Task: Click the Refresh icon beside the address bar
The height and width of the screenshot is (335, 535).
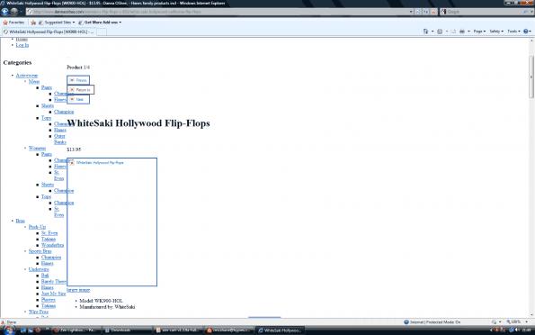Action: pyautogui.click(x=426, y=12)
